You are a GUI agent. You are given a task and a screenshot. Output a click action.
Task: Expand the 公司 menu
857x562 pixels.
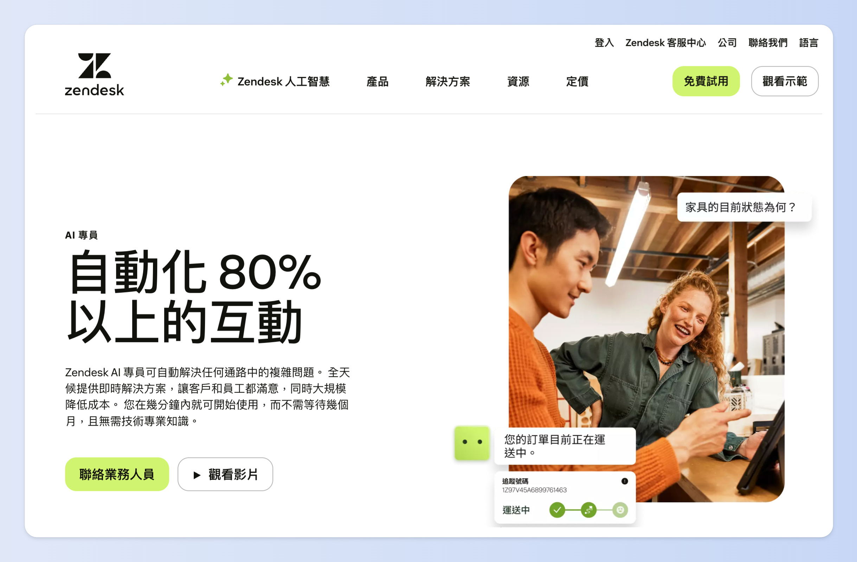pos(727,43)
